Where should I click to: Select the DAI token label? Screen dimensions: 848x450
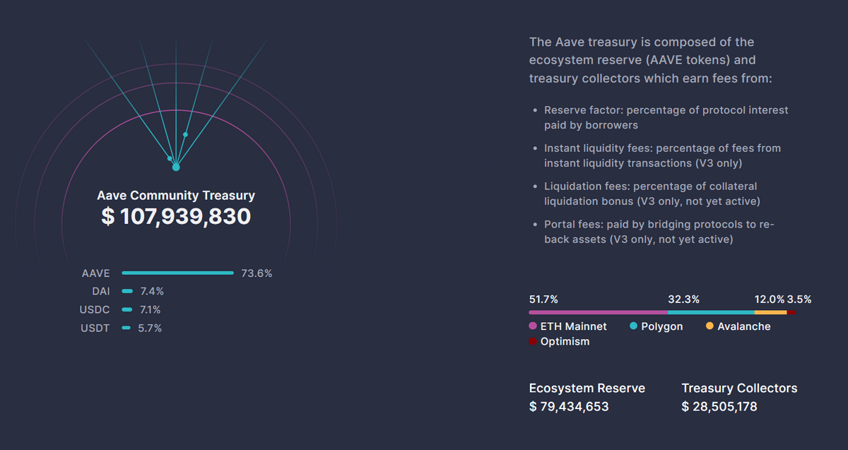pos(102,291)
